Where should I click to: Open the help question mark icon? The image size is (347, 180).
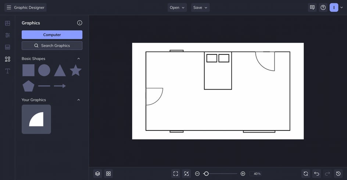[x=323, y=7]
